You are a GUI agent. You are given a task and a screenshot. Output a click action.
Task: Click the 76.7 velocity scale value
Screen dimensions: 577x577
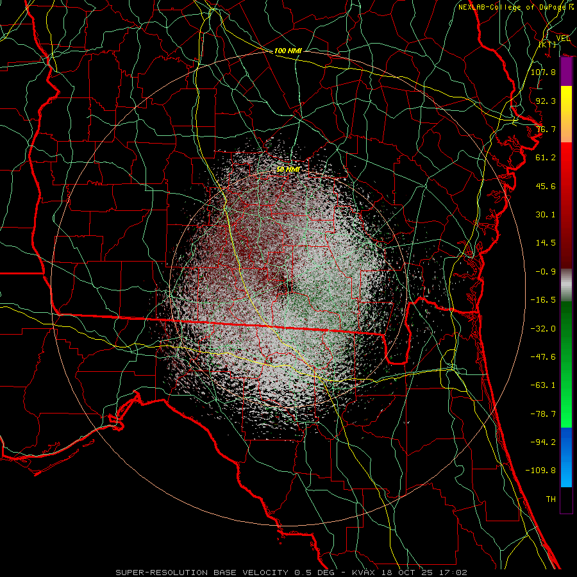546,129
